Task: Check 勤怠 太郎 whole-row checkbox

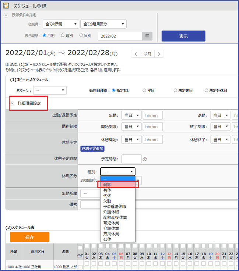Action: click(x=80, y=267)
